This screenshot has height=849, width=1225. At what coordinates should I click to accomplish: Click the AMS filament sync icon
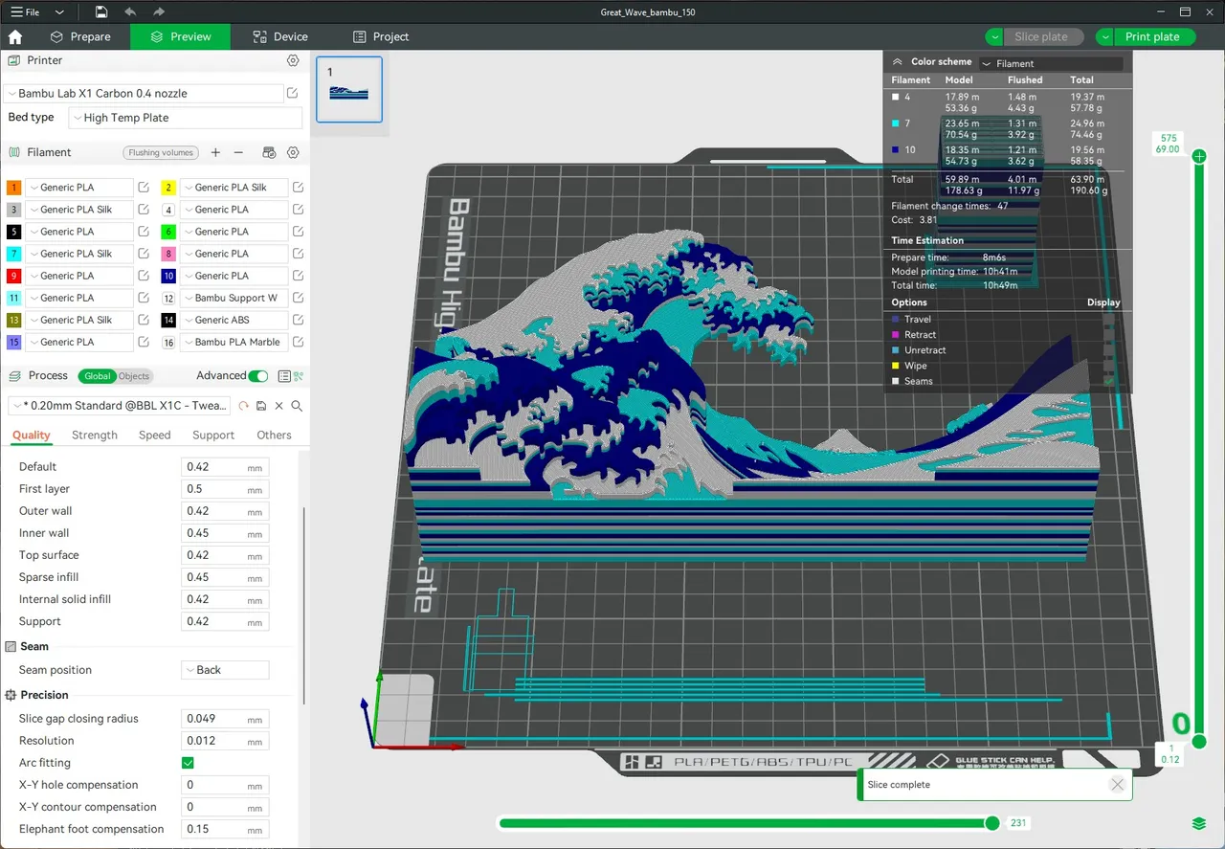pyautogui.click(x=270, y=152)
